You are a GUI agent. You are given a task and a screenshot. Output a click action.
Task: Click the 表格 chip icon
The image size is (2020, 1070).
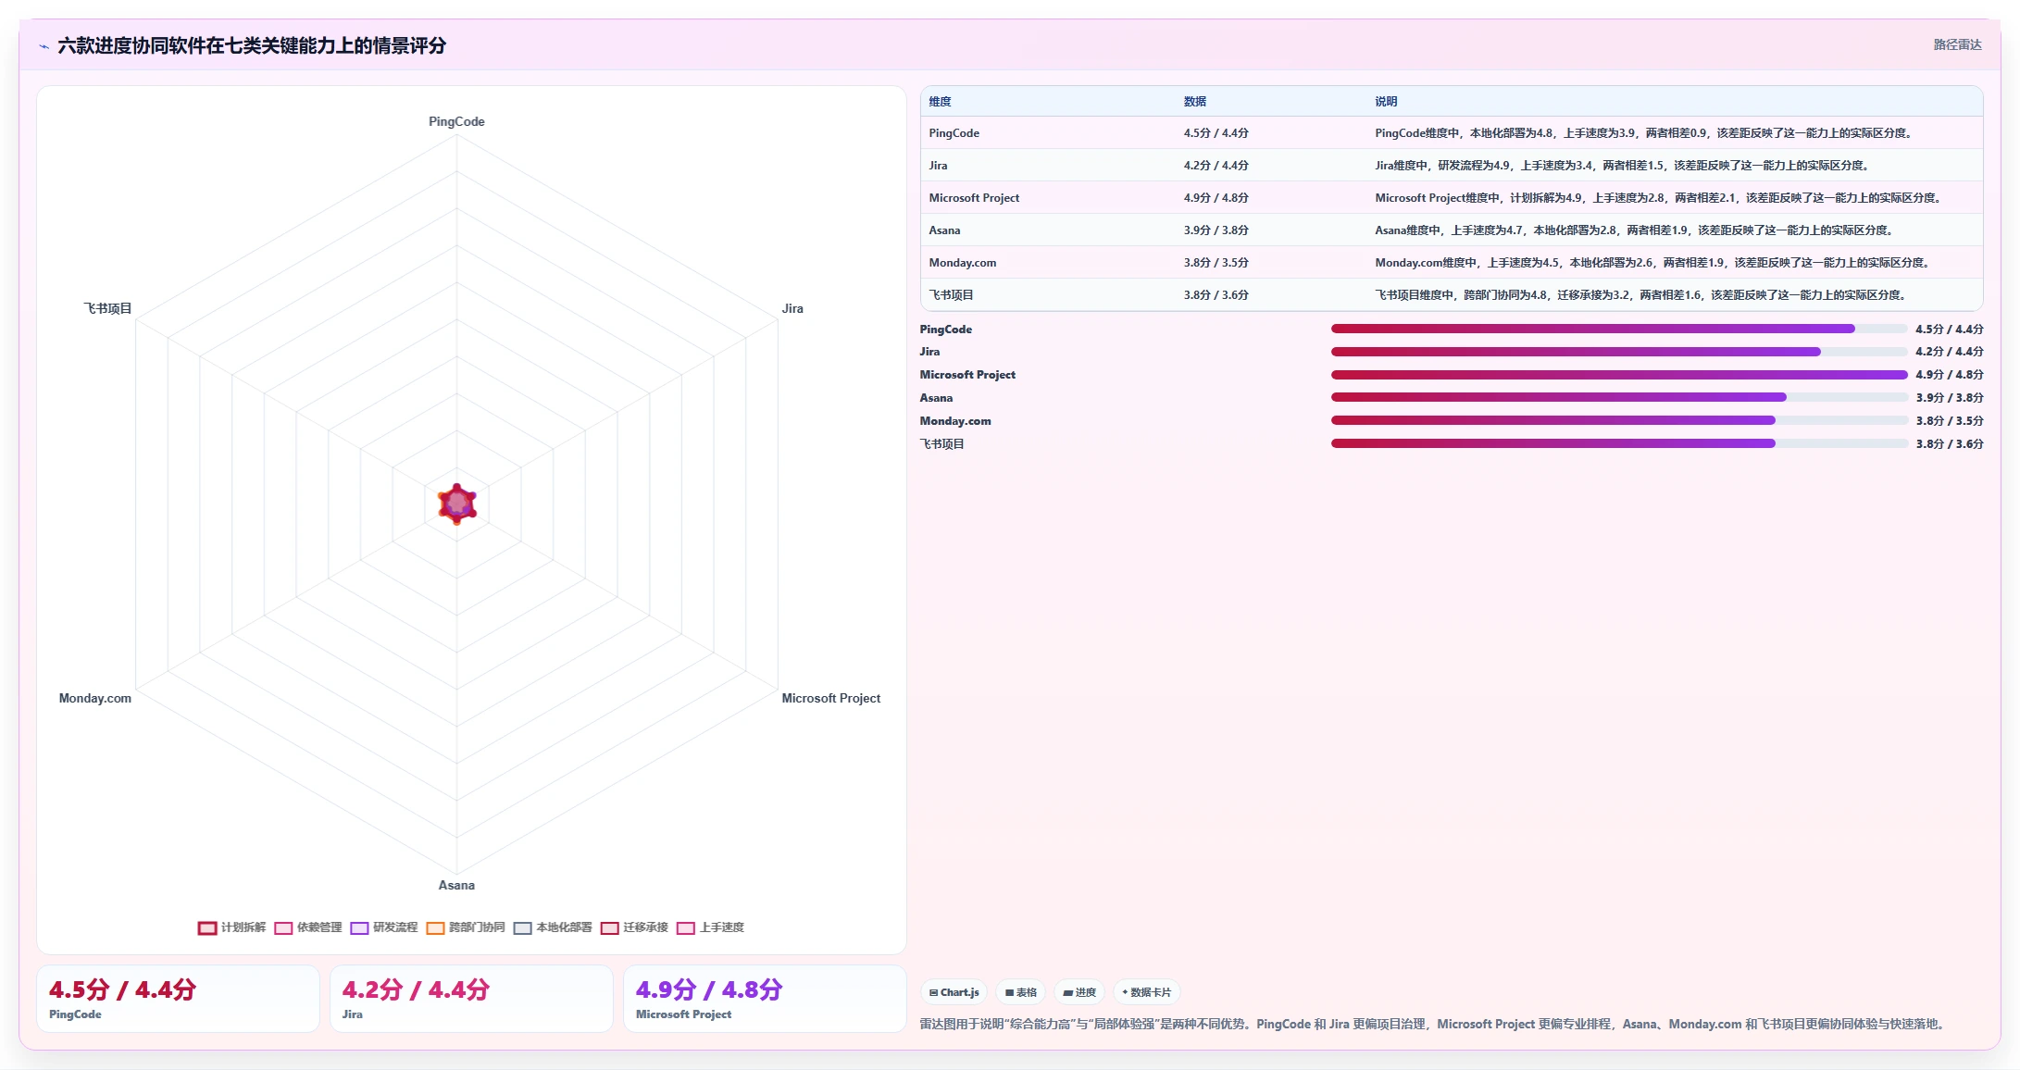coord(1010,992)
